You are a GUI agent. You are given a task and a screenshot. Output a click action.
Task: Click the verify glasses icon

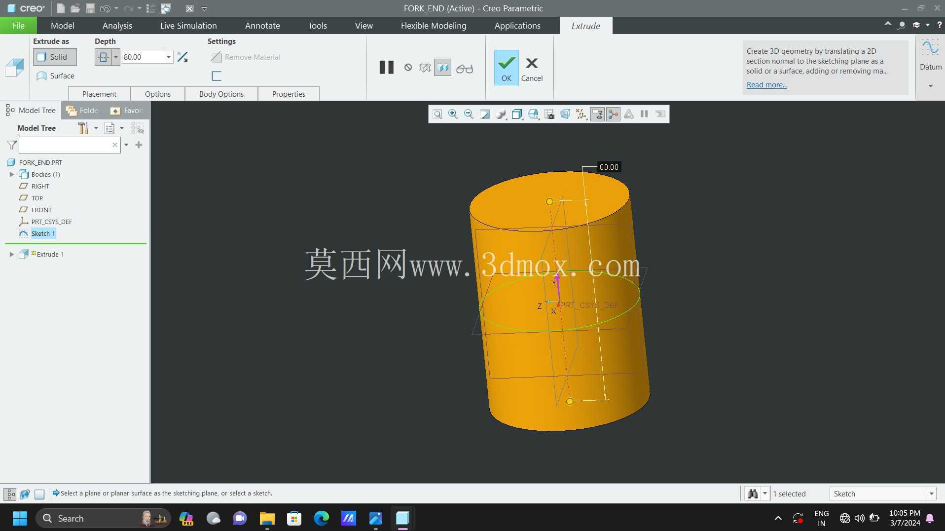click(x=464, y=69)
